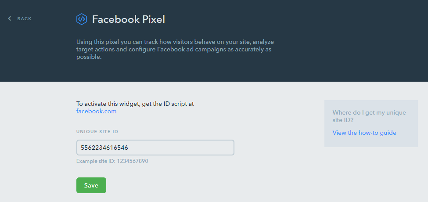Click the number 1234567890 in the example hint

coord(133,161)
